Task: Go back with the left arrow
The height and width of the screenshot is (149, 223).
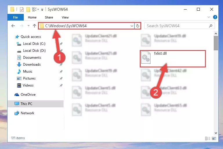Action: point(13,26)
